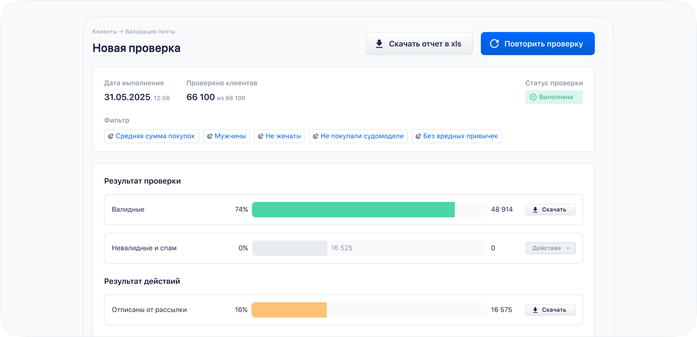
Task: Click the 'Невалидные и спам' row label
Action: (144, 248)
